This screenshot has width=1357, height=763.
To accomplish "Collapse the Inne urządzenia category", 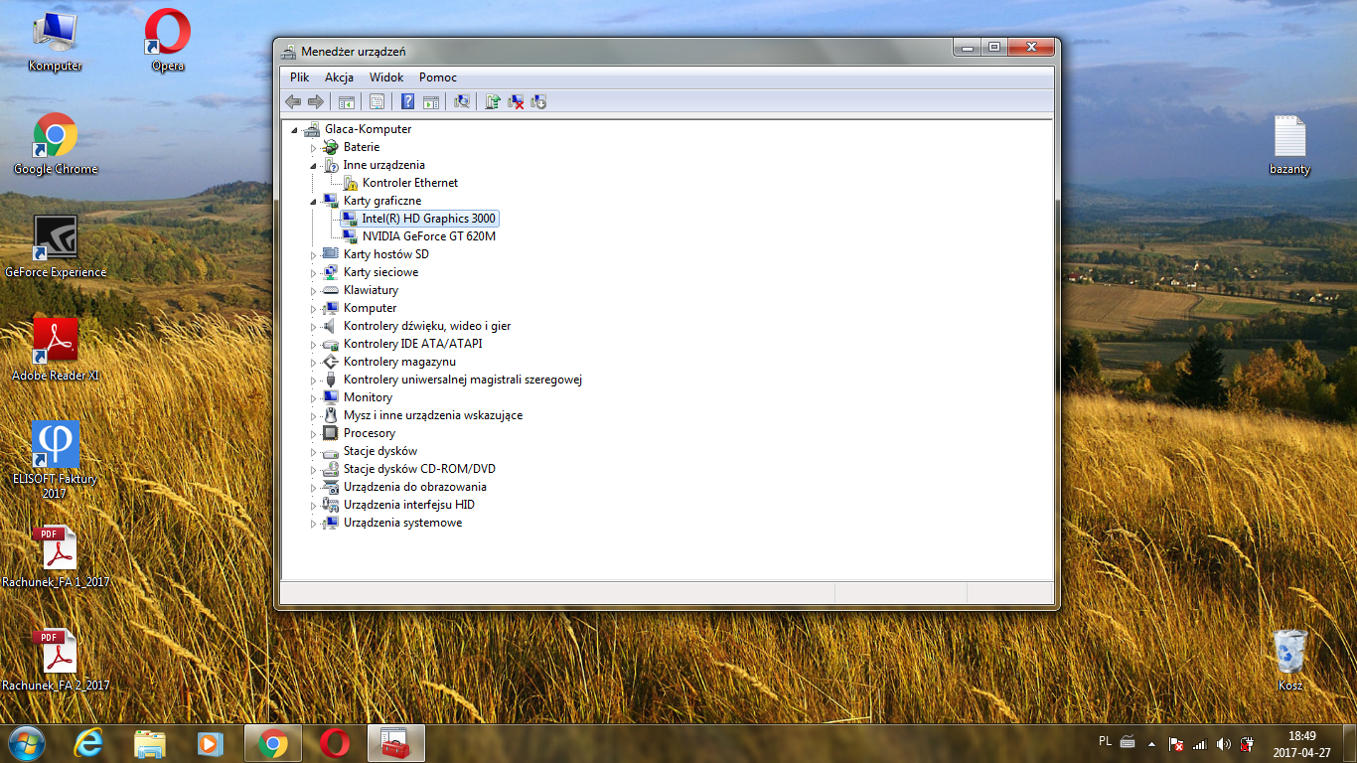I will coord(313,165).
